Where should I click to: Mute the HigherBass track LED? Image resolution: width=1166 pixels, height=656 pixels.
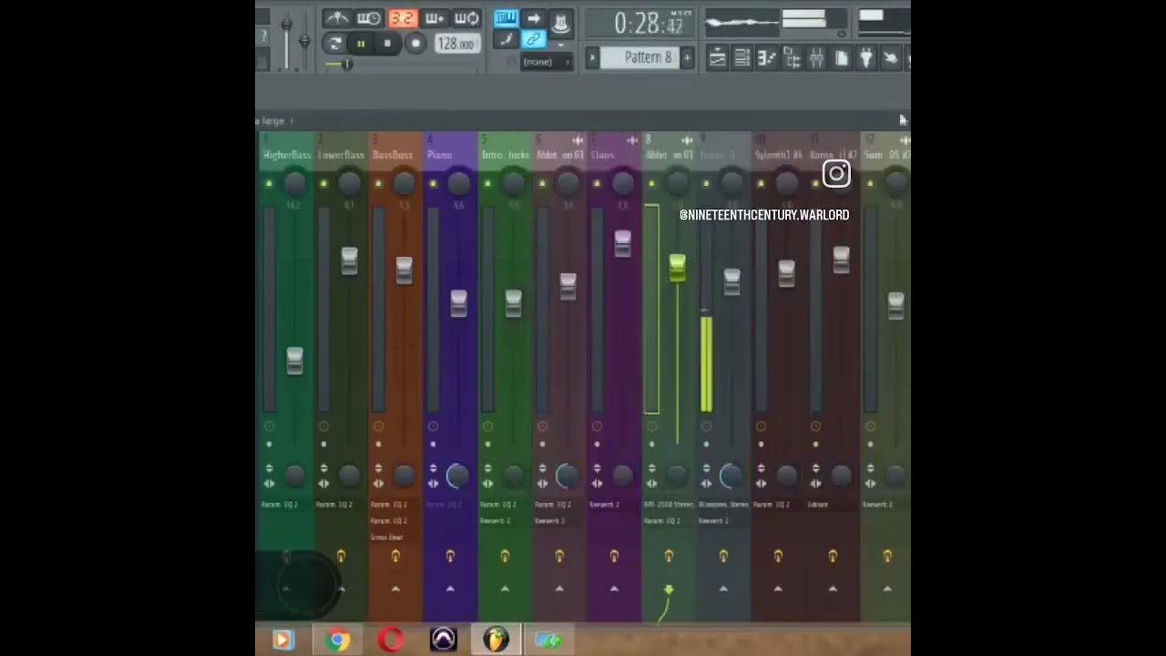pos(269,184)
